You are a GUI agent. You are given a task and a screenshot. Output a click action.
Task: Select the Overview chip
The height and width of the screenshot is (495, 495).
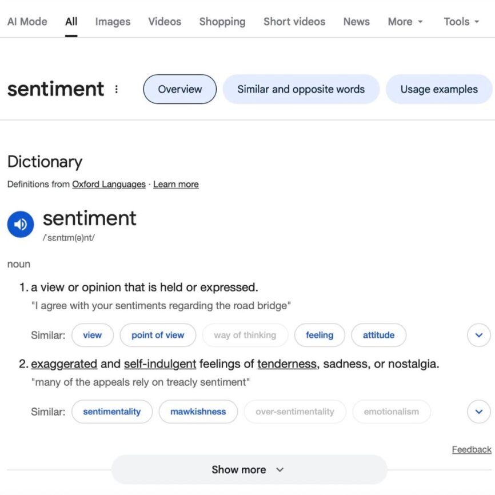pyautogui.click(x=179, y=89)
